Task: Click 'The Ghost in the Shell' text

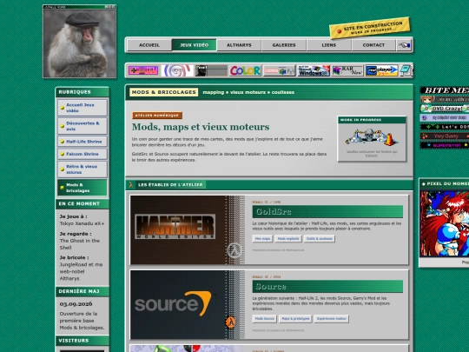Action: (80, 244)
